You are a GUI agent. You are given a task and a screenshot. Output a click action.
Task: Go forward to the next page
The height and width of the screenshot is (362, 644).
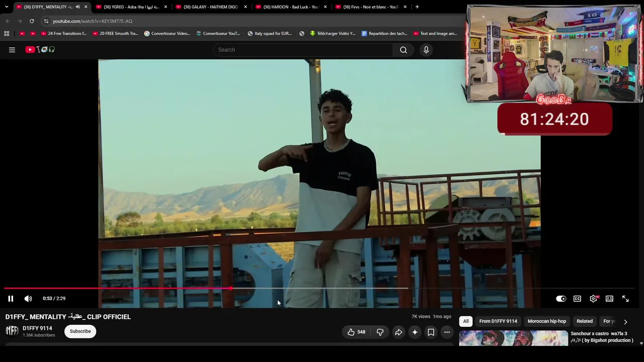pyautogui.click(x=20, y=21)
